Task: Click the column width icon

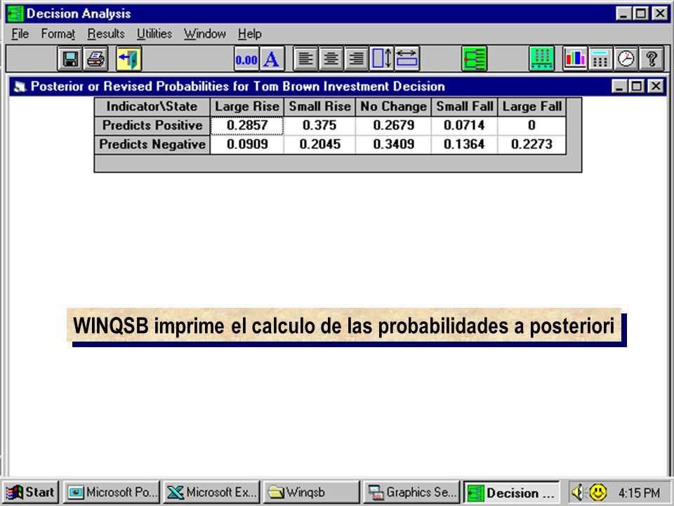Action: coord(407,58)
